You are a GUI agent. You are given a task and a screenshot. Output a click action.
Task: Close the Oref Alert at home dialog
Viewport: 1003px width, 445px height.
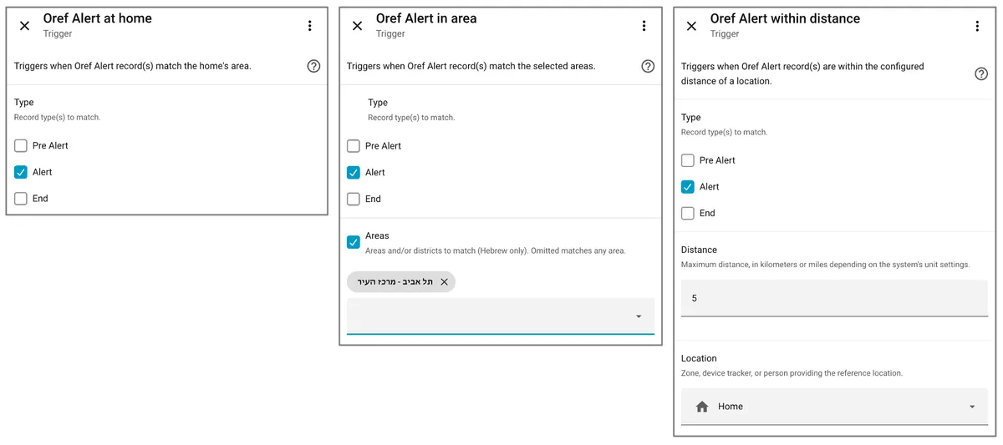tap(24, 26)
